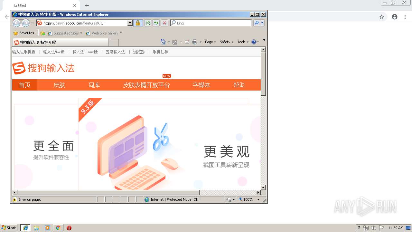Screen dimensions: 412x232
Task: Select the 首页 navigation tab
Action: [25, 85]
